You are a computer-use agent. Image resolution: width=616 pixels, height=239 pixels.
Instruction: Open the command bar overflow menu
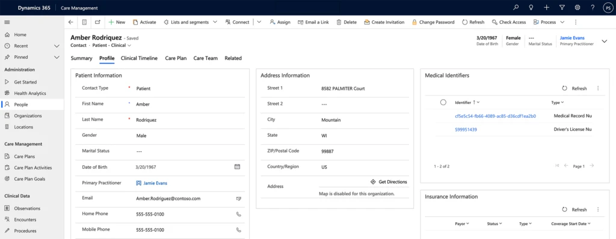point(576,22)
